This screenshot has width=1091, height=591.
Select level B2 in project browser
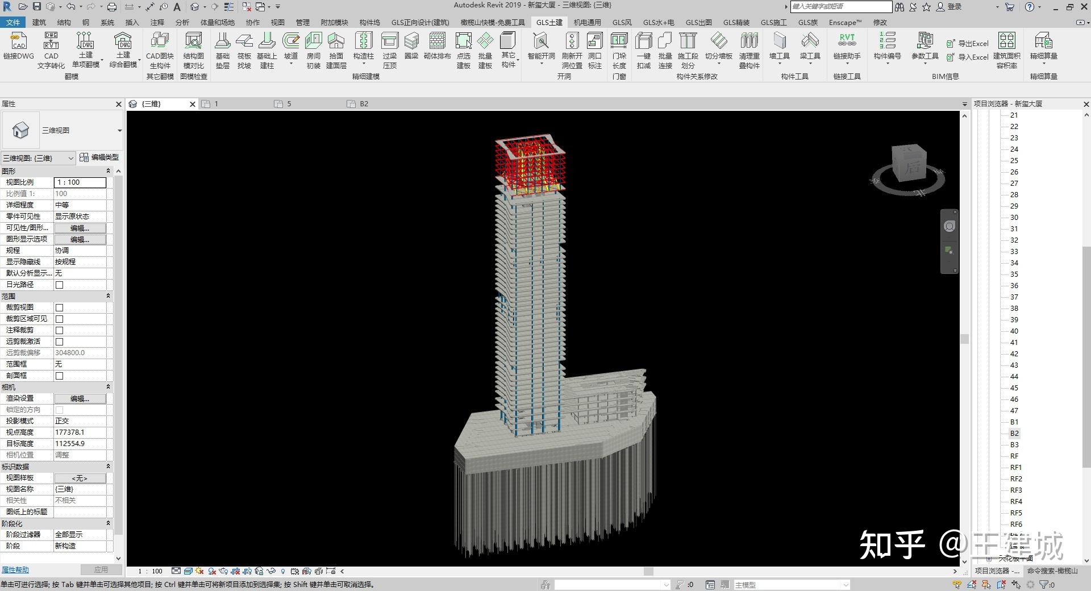pyautogui.click(x=1014, y=433)
